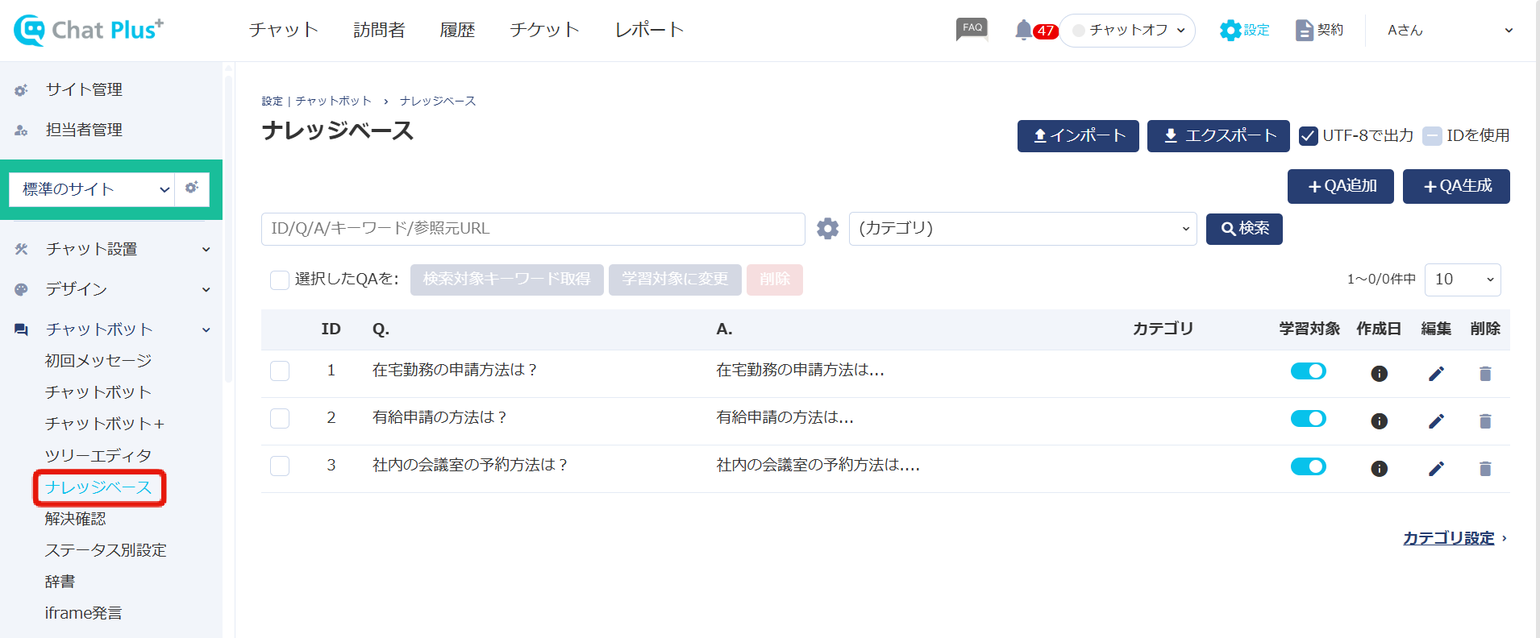Click the デザイン palette icon

[22, 289]
